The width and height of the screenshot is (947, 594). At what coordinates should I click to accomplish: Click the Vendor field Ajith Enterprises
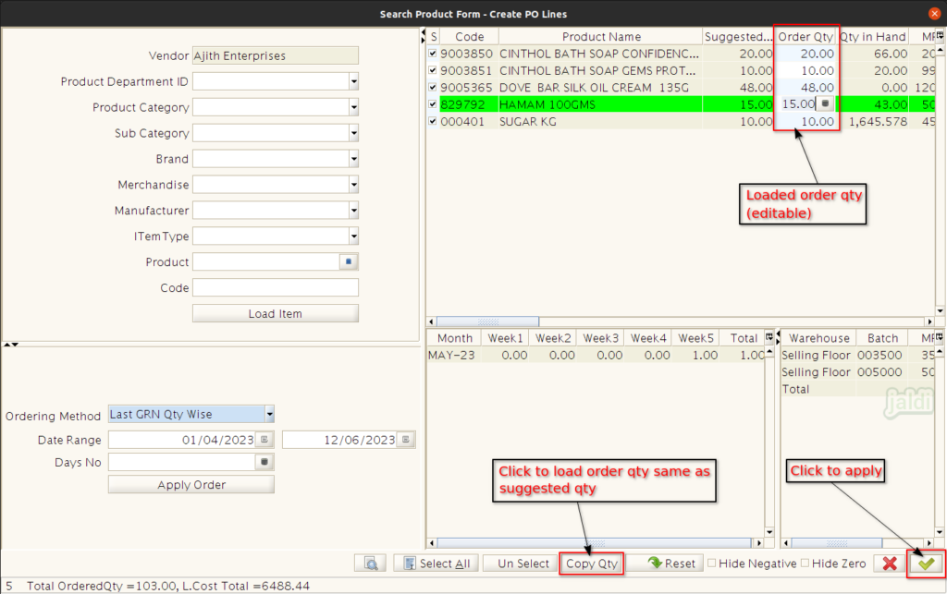click(x=276, y=55)
